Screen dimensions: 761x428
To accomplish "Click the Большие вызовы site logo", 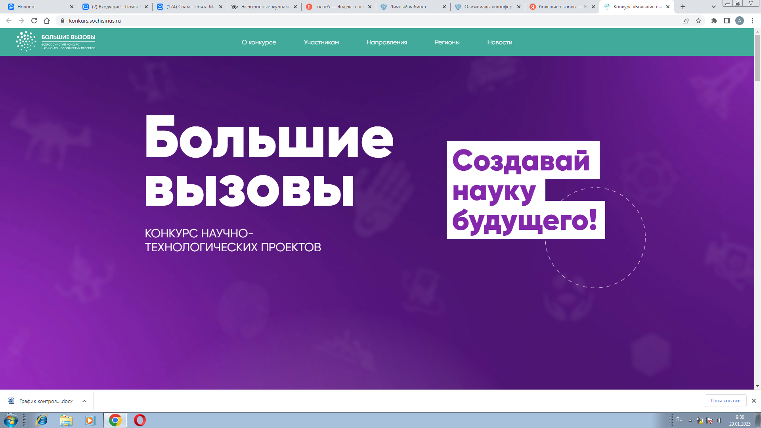I will (x=55, y=42).
